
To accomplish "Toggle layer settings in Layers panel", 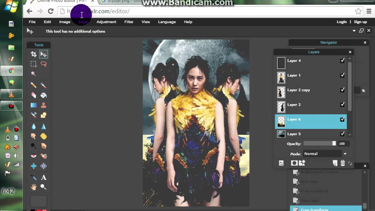I will tap(281, 163).
